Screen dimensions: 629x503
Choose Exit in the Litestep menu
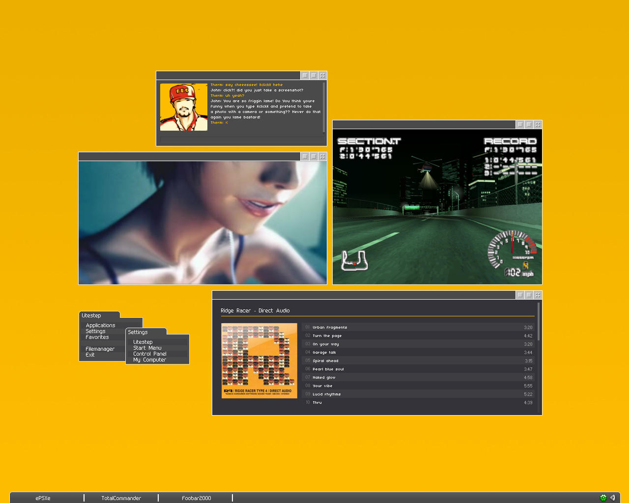pos(90,355)
